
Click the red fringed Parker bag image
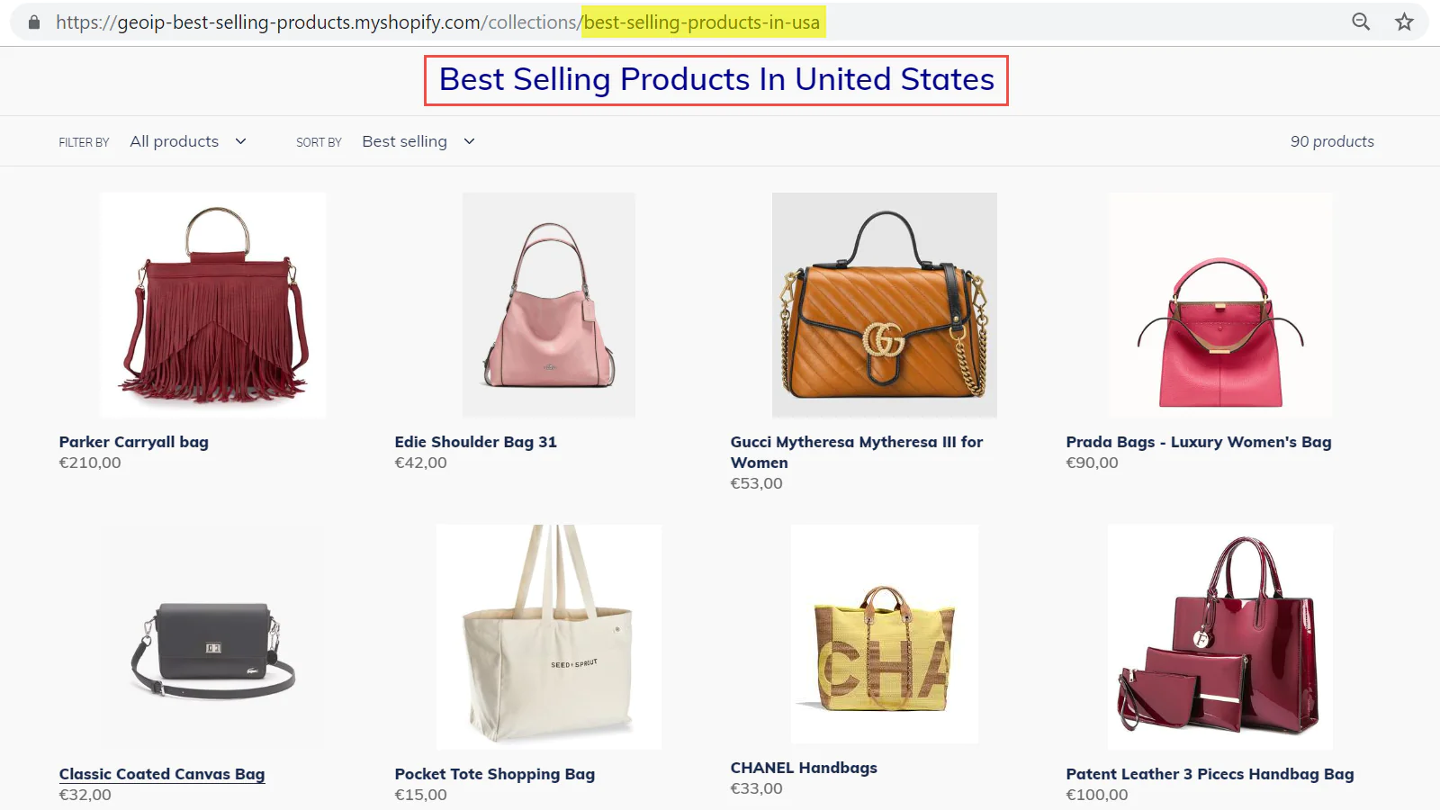click(x=214, y=305)
